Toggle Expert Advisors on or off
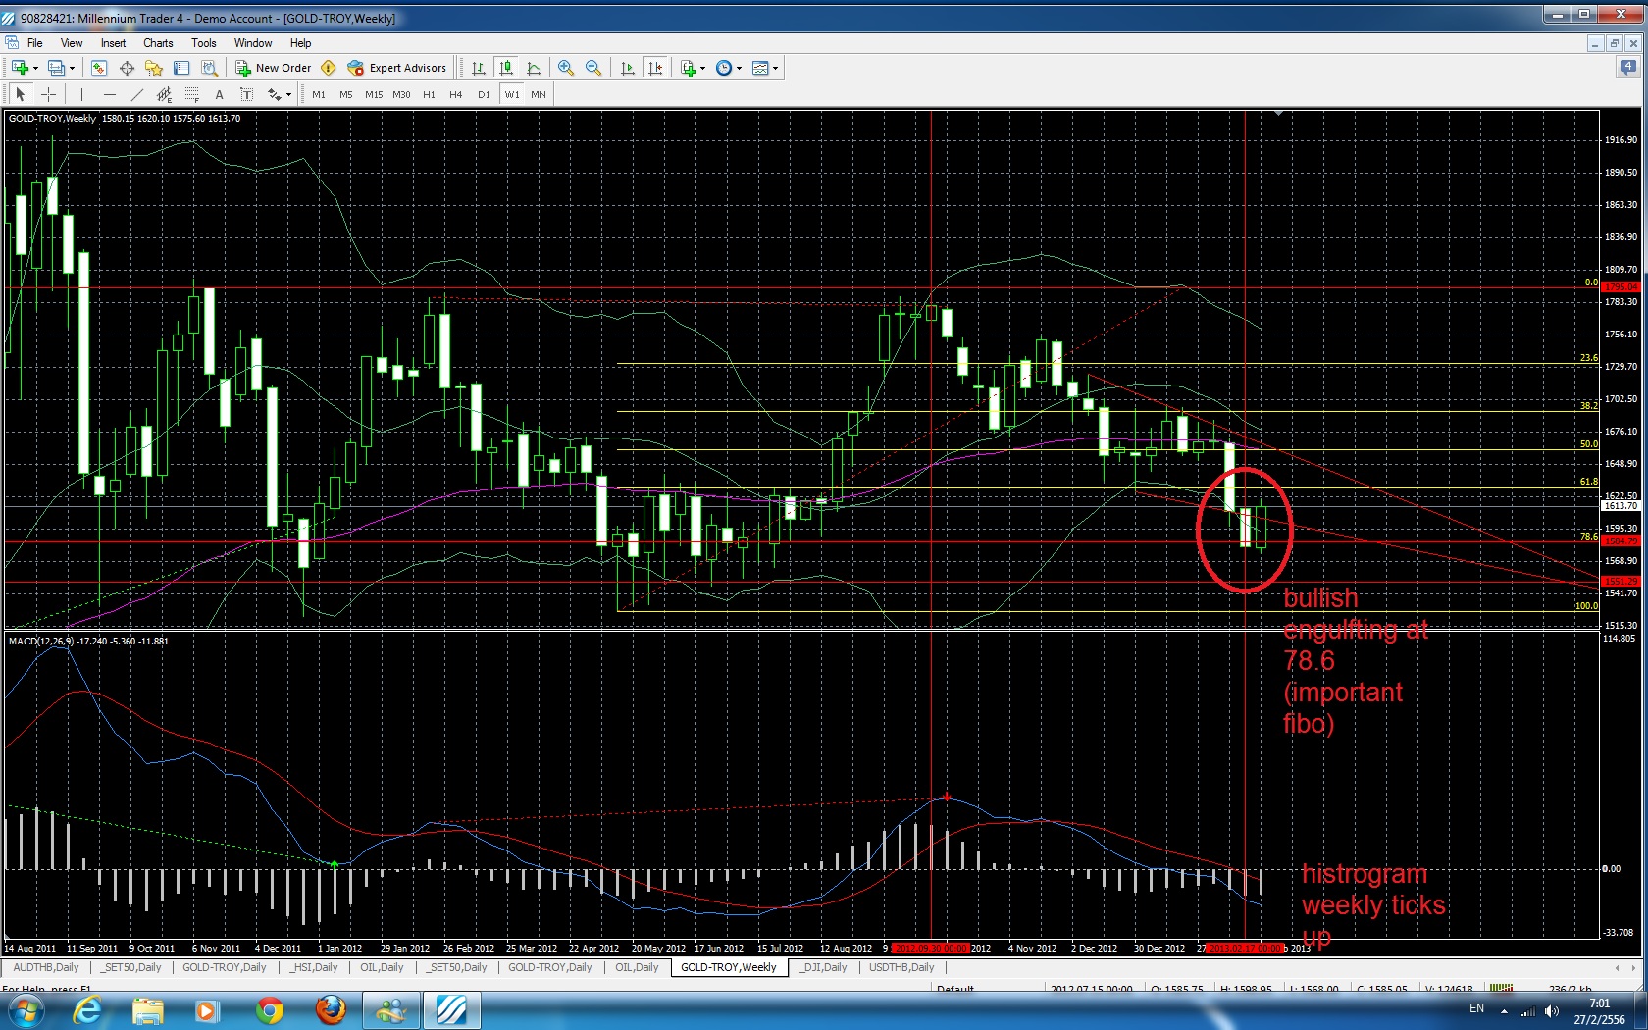This screenshot has width=1648, height=1030. (x=397, y=68)
